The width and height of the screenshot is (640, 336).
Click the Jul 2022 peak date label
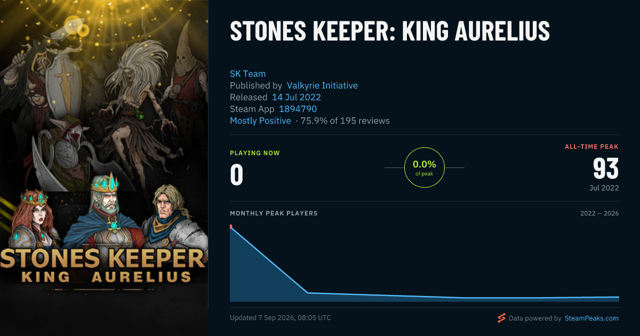604,188
